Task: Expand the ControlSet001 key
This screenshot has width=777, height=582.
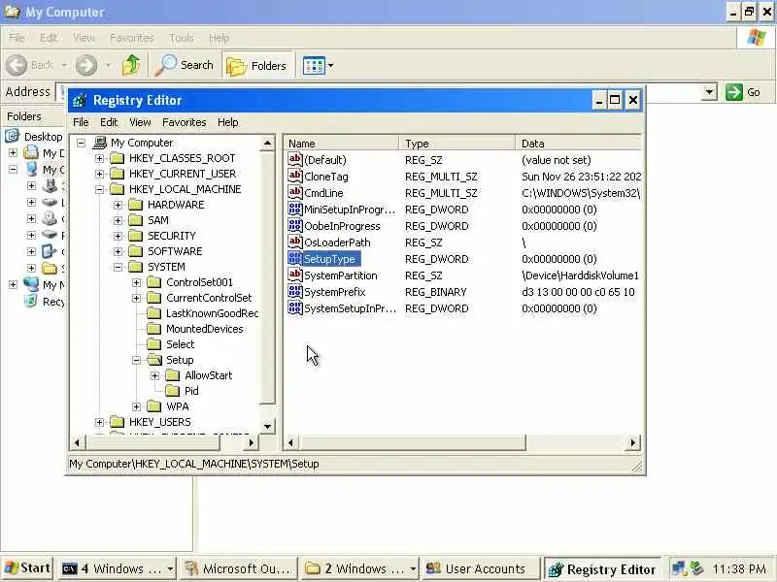Action: (x=136, y=282)
